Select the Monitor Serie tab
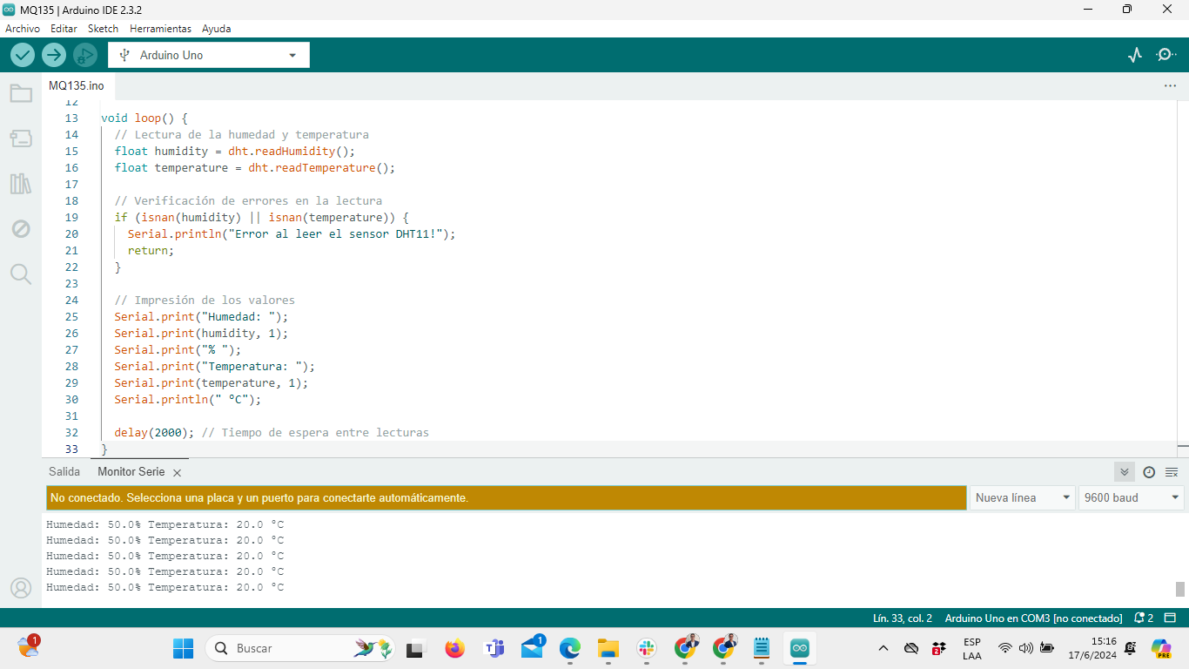 pyautogui.click(x=131, y=471)
